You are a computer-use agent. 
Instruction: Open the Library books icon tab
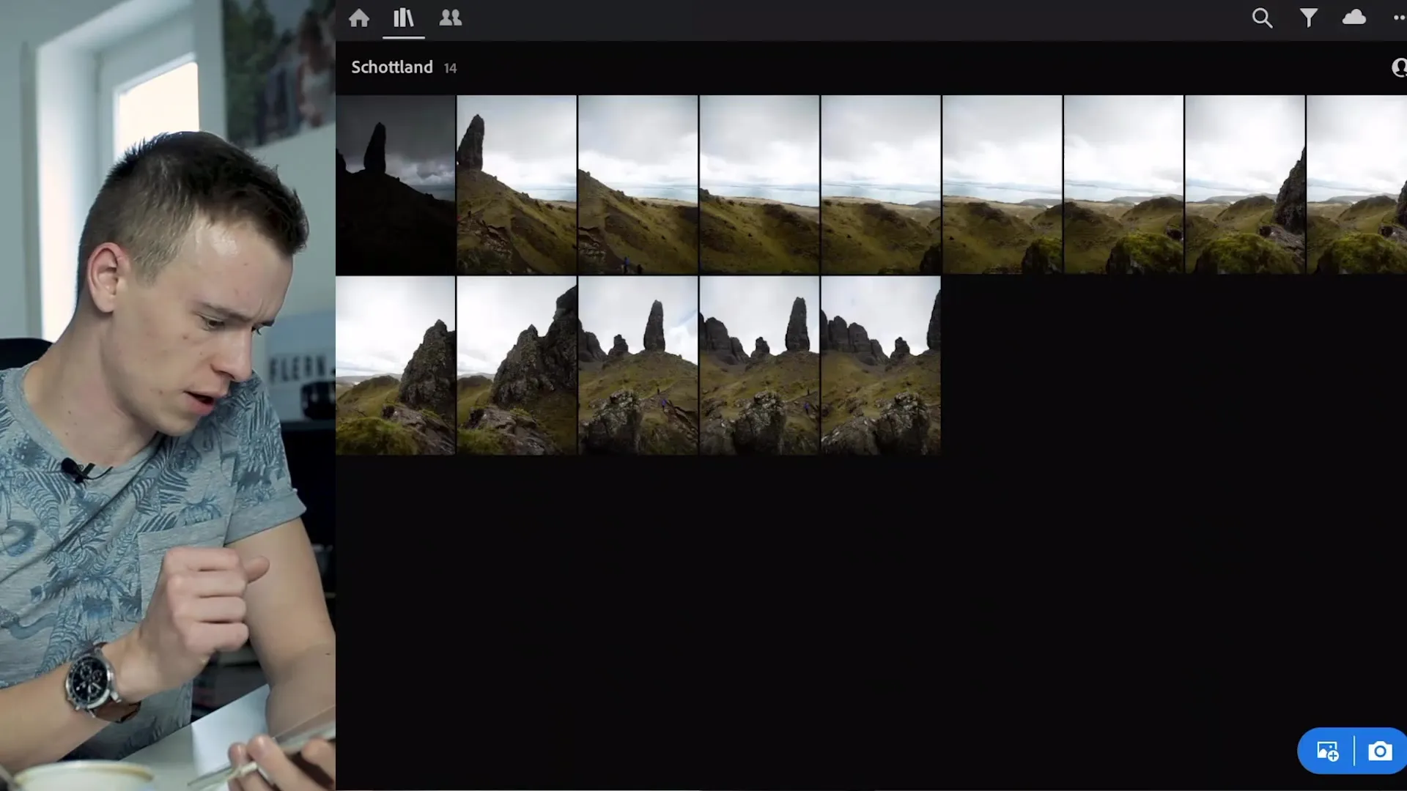click(404, 18)
